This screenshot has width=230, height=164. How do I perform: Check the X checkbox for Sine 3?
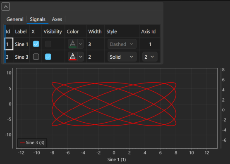click(x=36, y=57)
